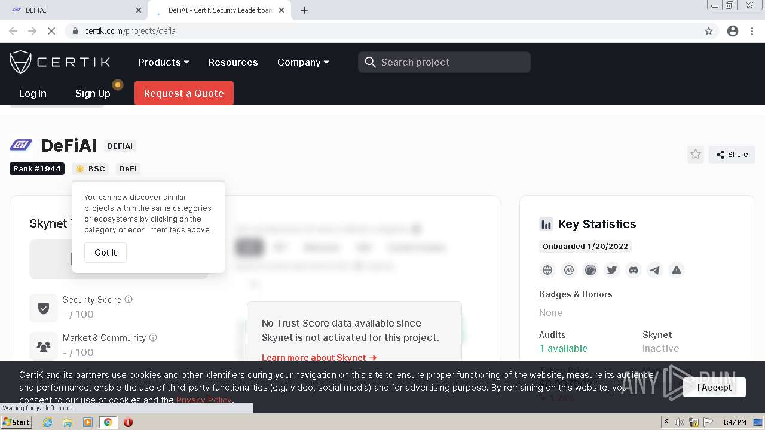Open the Chrome three-dot menu
Screen dimensions: 765x430
pos(752,31)
